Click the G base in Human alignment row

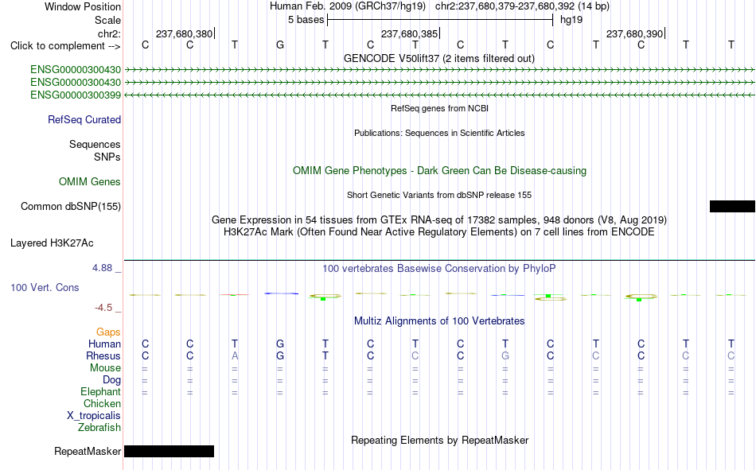click(x=280, y=344)
